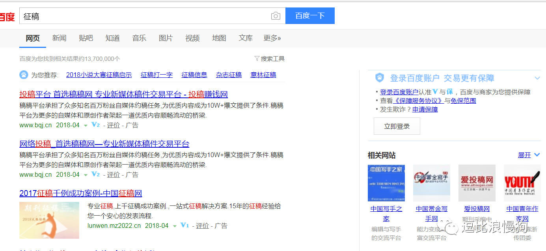Open result 2017征稿千例成功案例 link
This screenshot has width=546, height=251.
[x=81, y=193]
